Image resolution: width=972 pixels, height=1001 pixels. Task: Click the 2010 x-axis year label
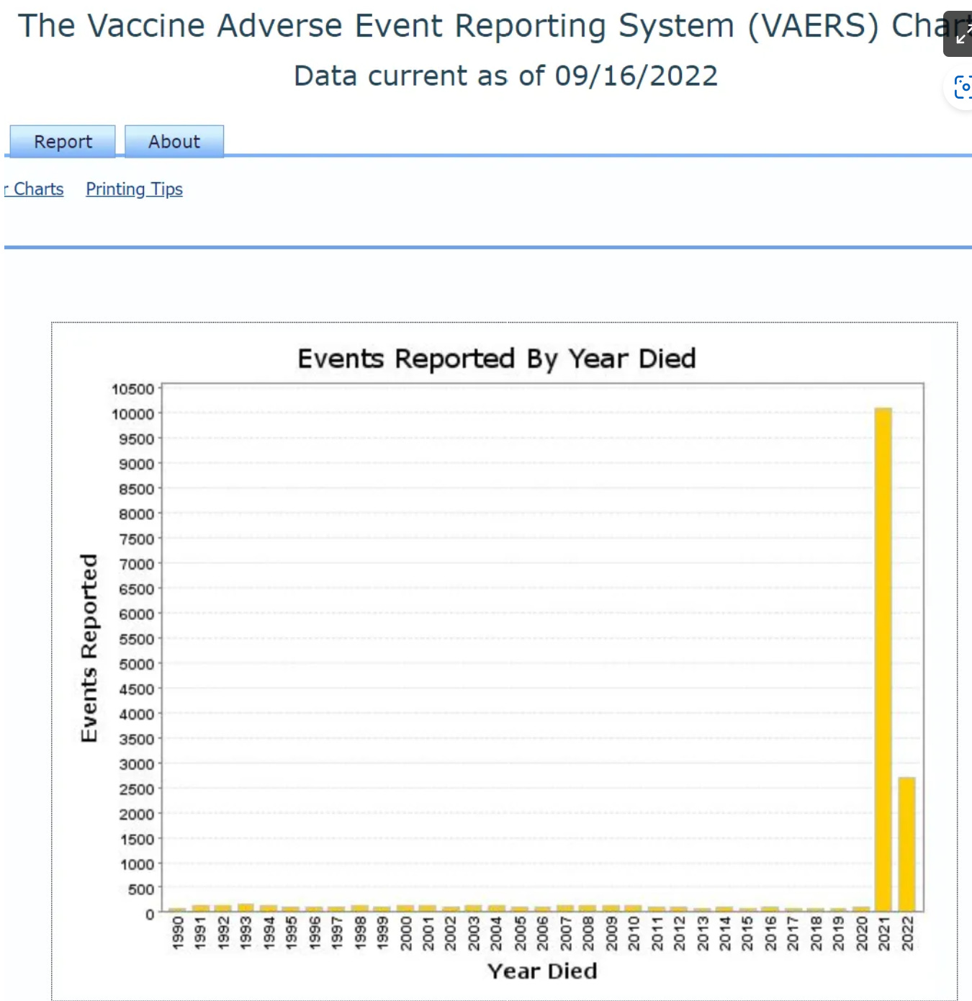[x=634, y=933]
